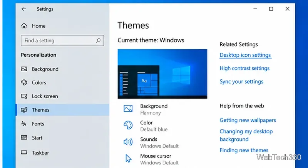The width and height of the screenshot is (308, 168).
Task: Click the theme Color palette icon
Action: 128,125
